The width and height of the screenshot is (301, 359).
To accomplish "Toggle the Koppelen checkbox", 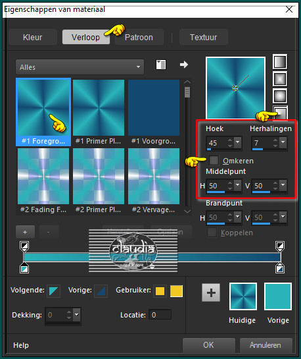I will click(212, 233).
